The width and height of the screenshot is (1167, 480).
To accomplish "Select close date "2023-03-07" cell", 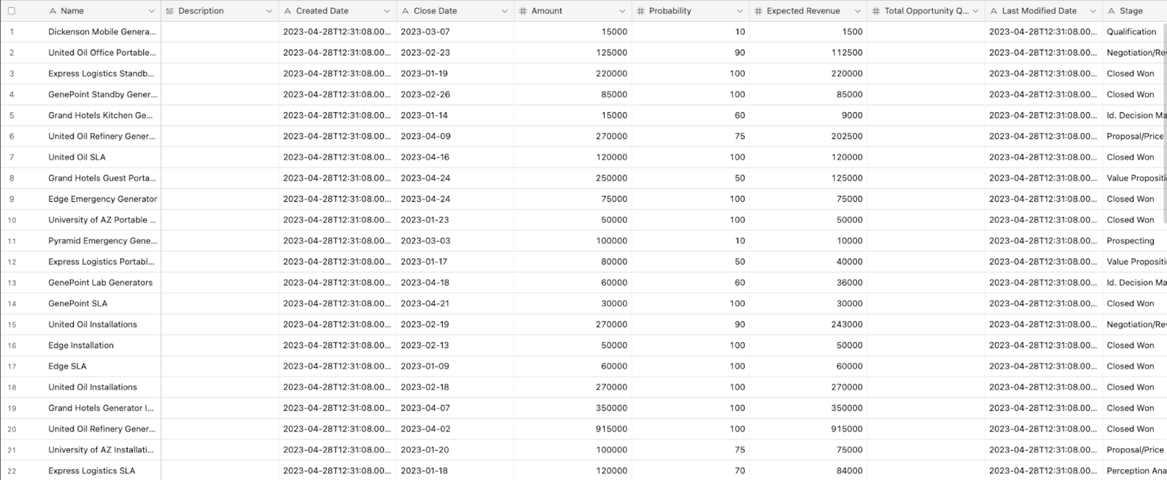I will 455,32.
